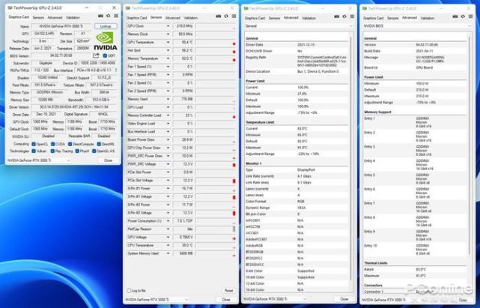Open GPU selector dropdown in Graphics Card window
The height and width of the screenshot is (308, 480).
pyautogui.click(x=39, y=160)
